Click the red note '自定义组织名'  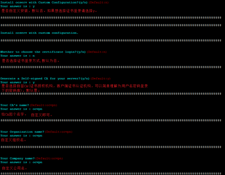(x=13, y=140)
